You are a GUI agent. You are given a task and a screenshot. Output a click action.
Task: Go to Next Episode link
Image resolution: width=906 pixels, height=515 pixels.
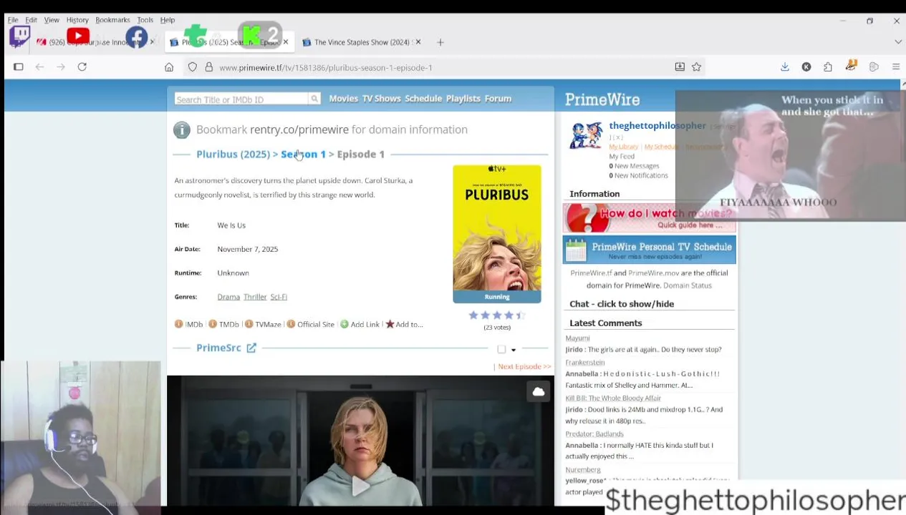click(x=524, y=366)
